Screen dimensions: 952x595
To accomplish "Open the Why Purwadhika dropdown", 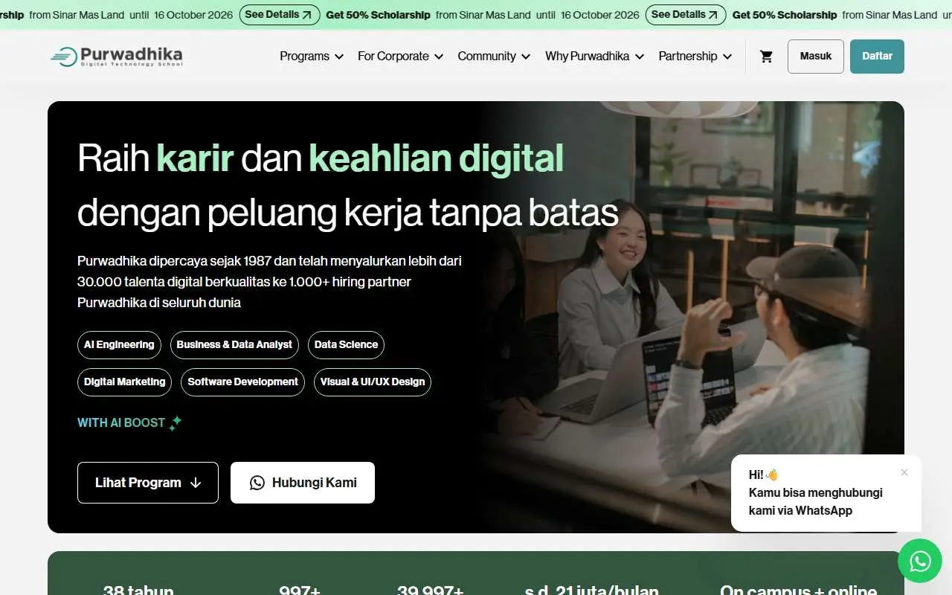I will [594, 57].
